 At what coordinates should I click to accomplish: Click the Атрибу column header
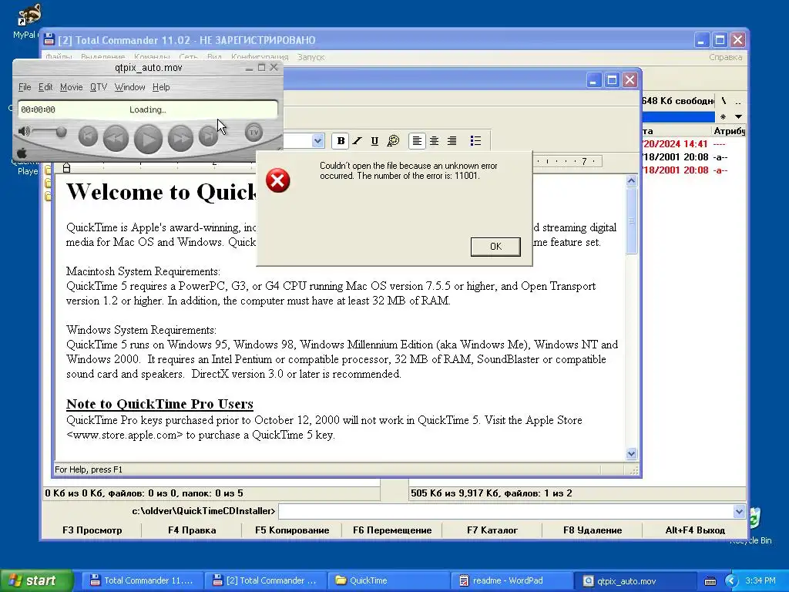[729, 131]
